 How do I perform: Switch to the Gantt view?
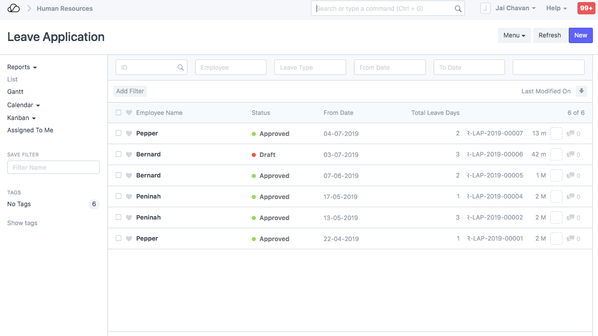[15, 92]
